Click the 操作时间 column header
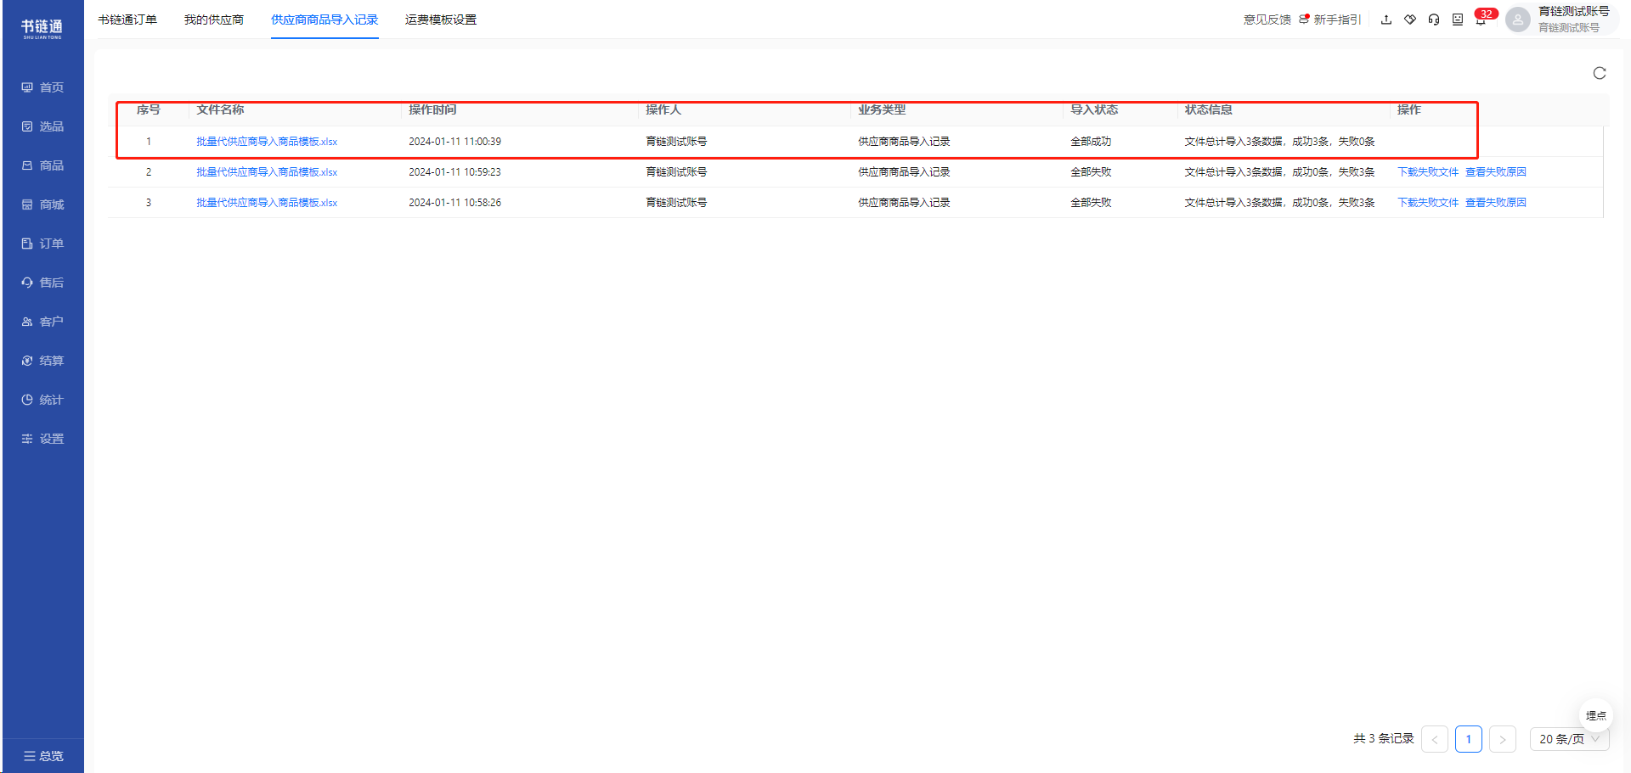1631x773 pixels. pos(432,109)
